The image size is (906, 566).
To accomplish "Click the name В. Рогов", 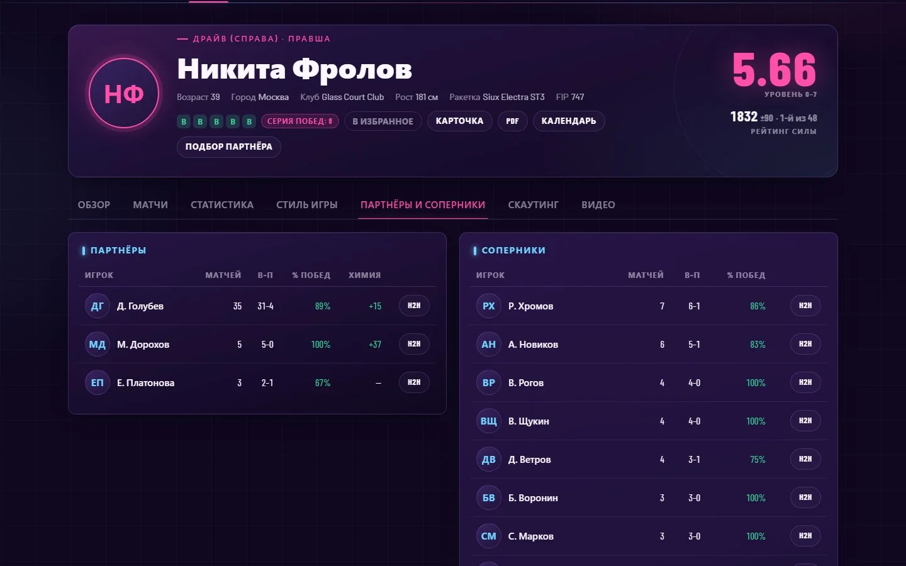I will coord(526,383).
